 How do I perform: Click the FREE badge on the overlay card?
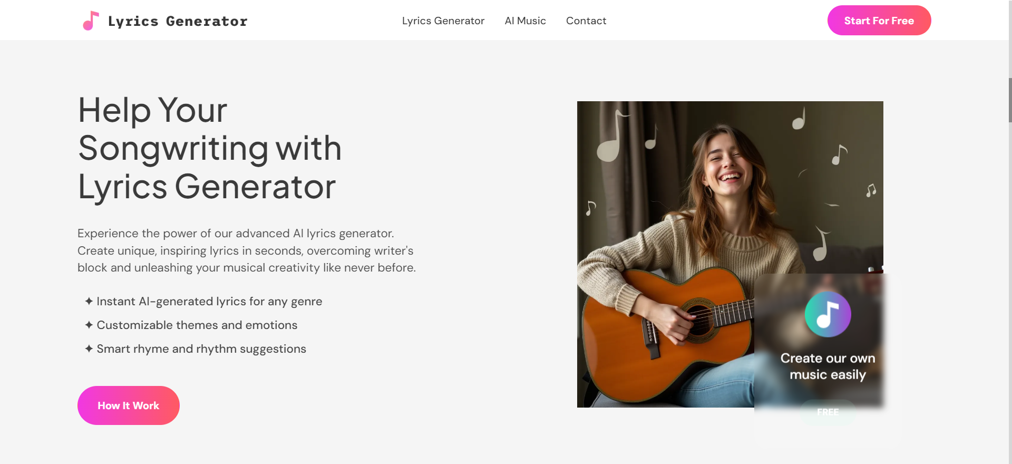pyautogui.click(x=829, y=412)
